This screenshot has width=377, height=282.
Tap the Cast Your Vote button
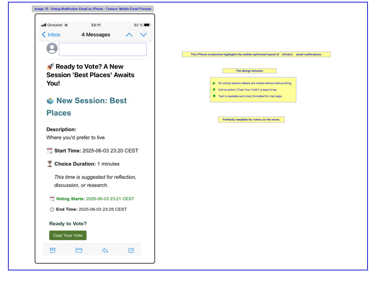click(x=68, y=235)
